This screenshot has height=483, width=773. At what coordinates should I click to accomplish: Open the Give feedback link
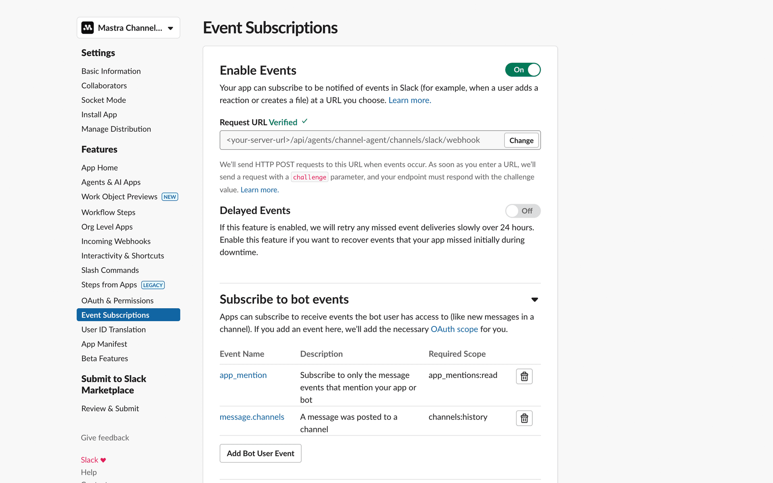(105, 438)
